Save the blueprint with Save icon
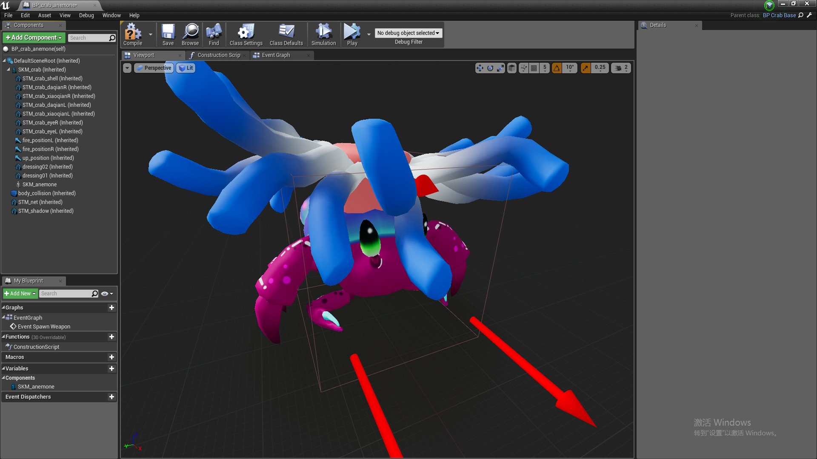The width and height of the screenshot is (817, 459). (x=168, y=34)
